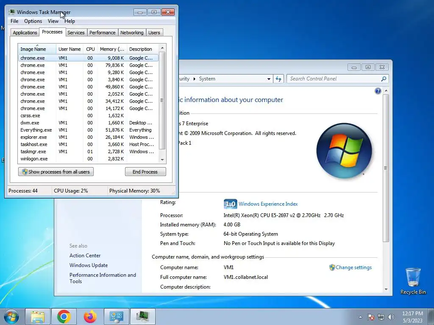Select the taskhost.exe process row
The image size is (434, 325).
pyautogui.click(x=88, y=144)
